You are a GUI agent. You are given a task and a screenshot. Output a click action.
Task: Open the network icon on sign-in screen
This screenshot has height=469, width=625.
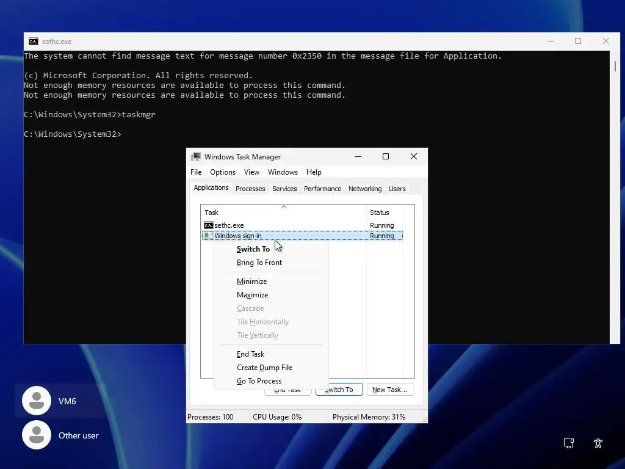tap(568, 443)
